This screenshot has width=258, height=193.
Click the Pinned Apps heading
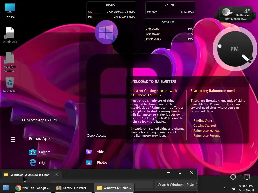[40, 139]
